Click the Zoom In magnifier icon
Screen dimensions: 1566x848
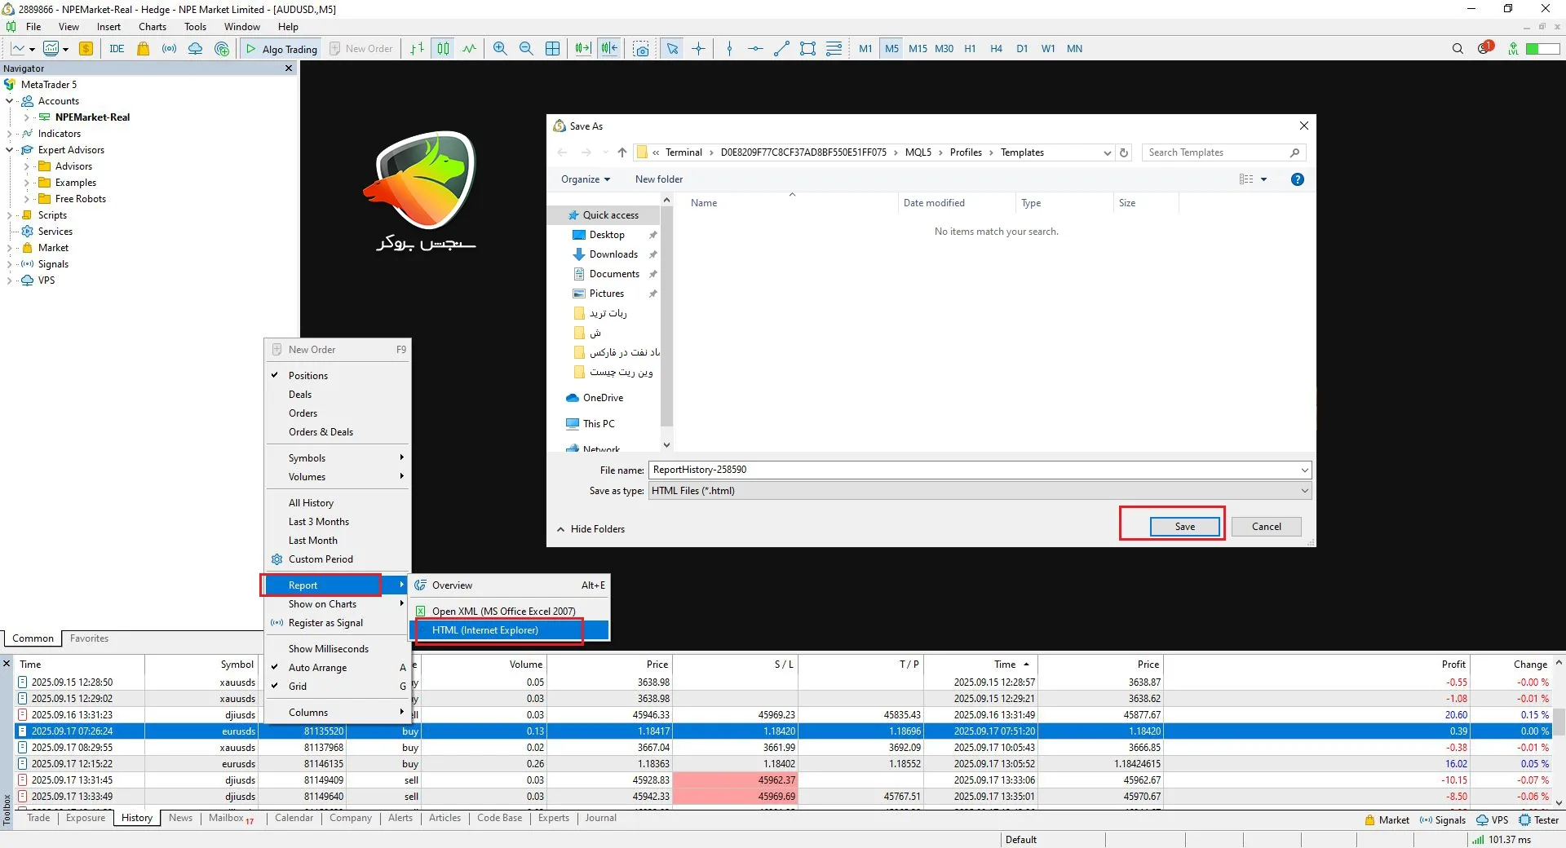500,49
